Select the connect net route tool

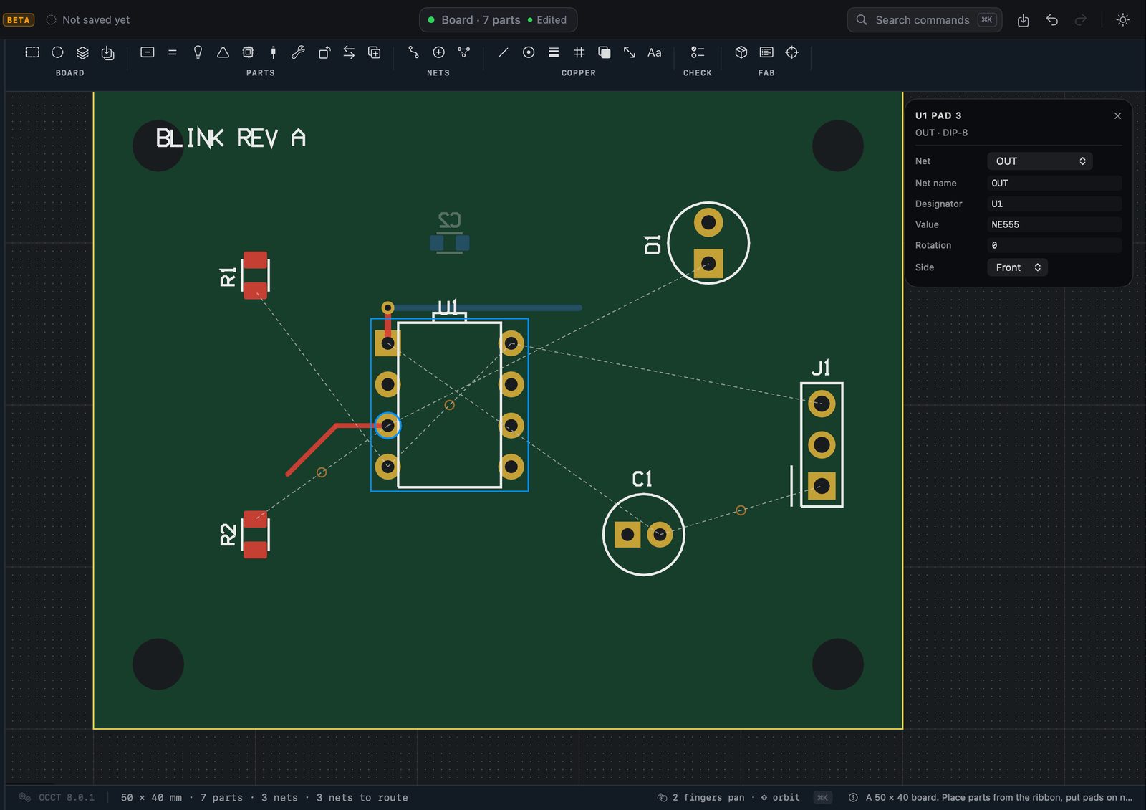click(x=413, y=52)
